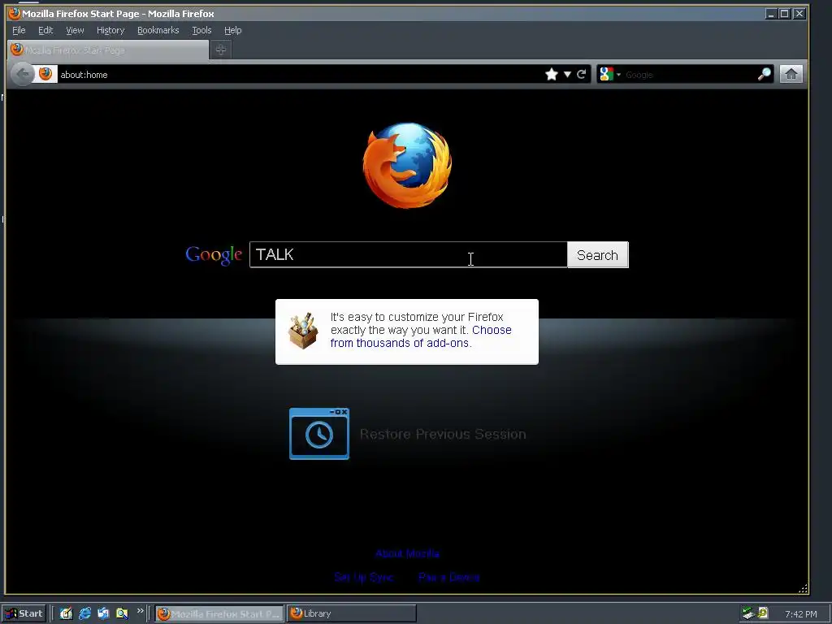
Task: Open the Bookmarks menu
Action: (x=158, y=30)
